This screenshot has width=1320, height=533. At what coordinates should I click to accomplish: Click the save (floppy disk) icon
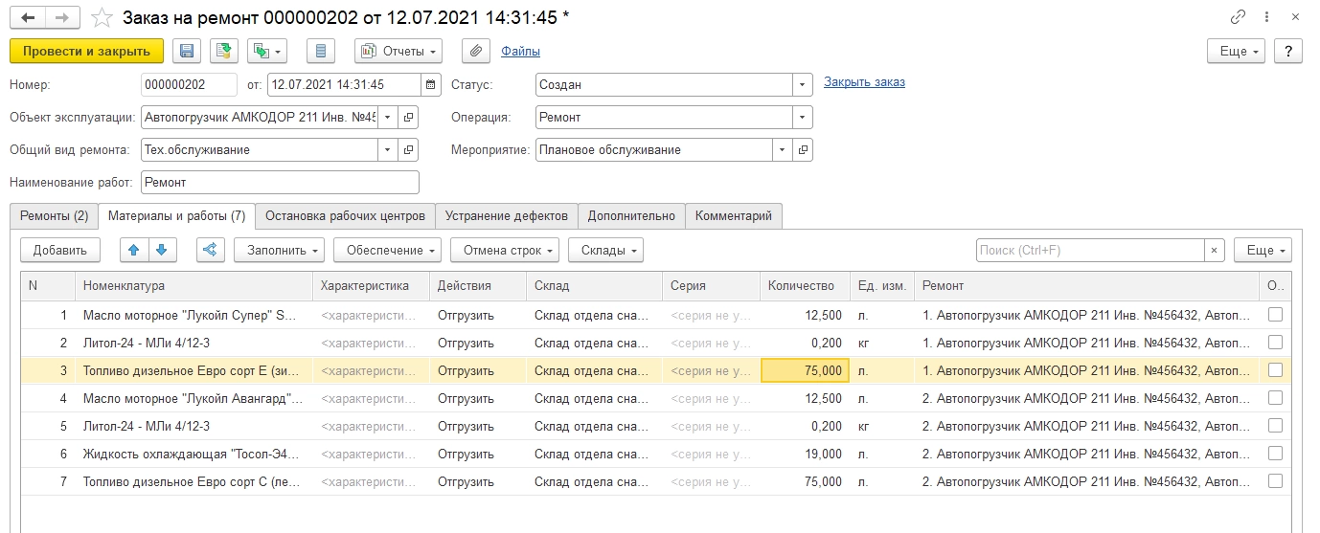pos(187,51)
